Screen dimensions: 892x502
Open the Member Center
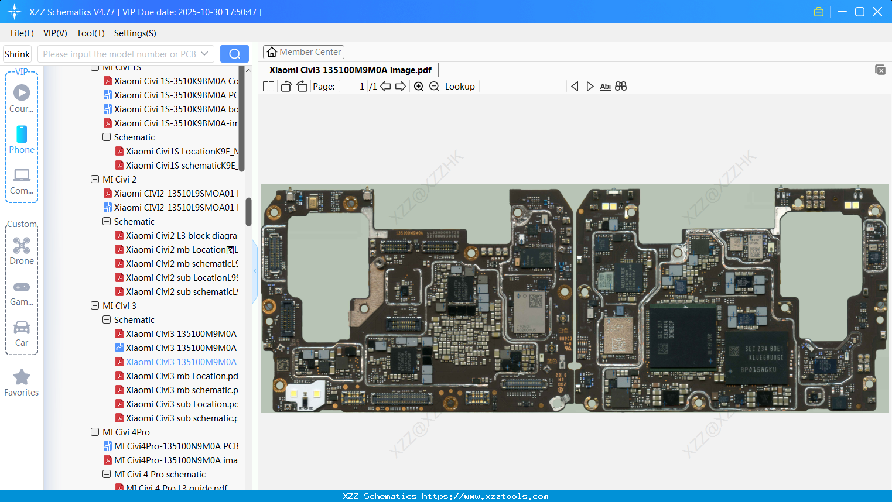point(303,51)
